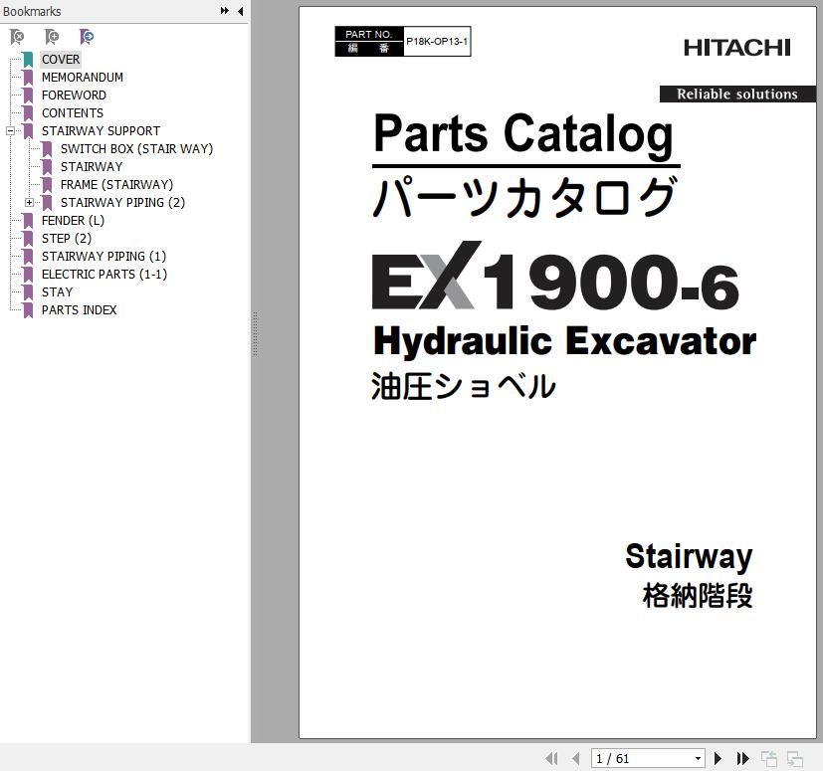Viewport: 823px width, 771px height.
Task: Open the SWITCH BOX (STAIR WAY) bookmark
Action: (x=136, y=148)
